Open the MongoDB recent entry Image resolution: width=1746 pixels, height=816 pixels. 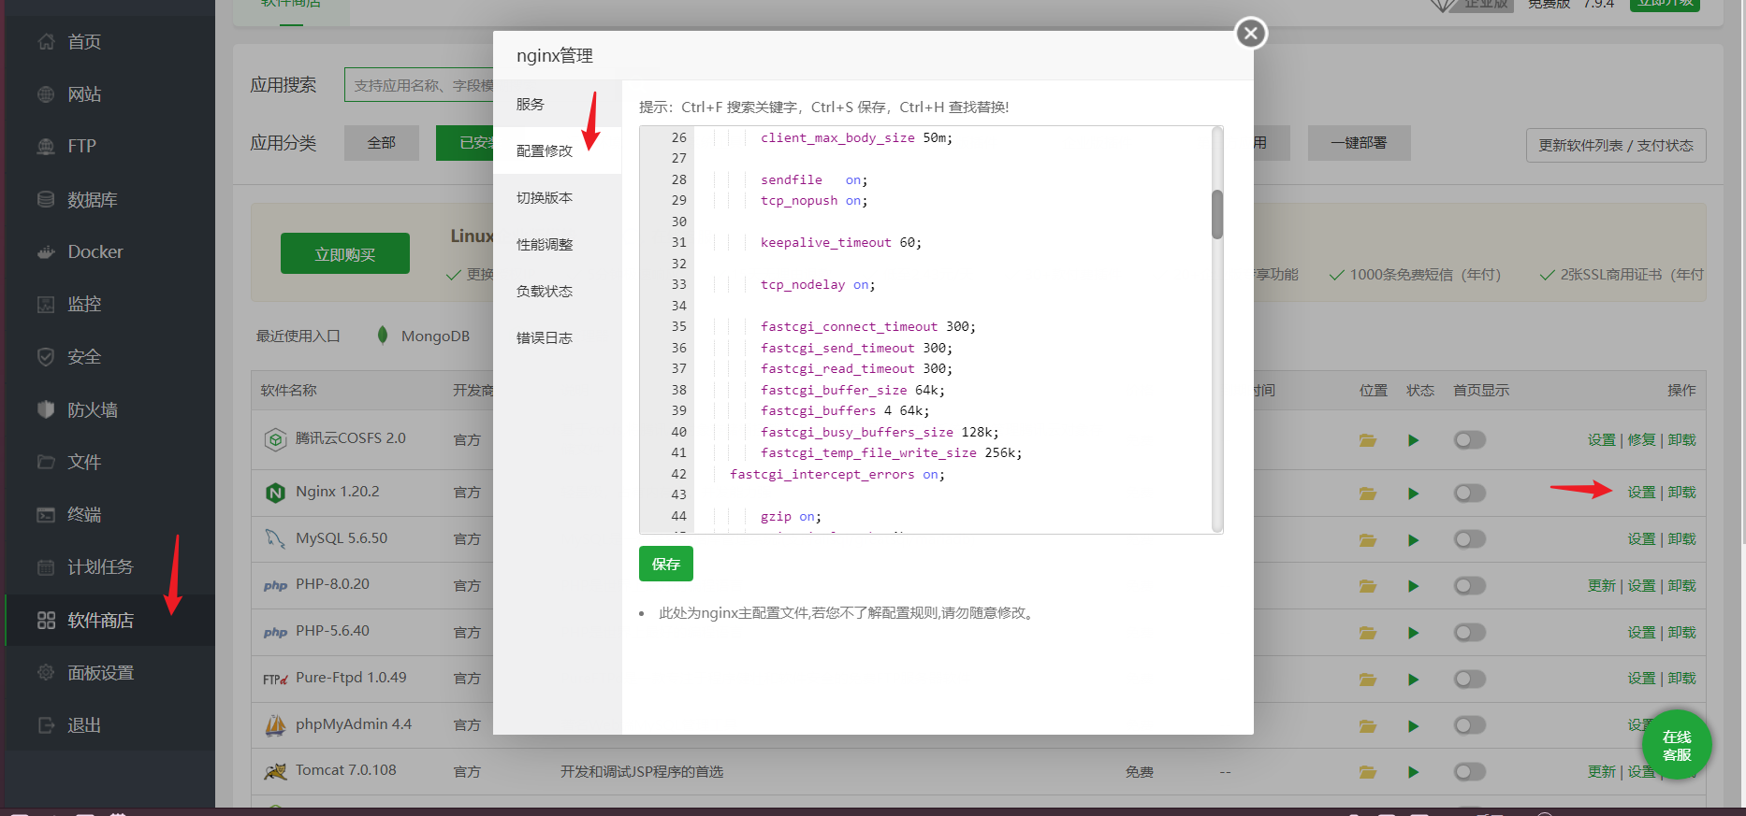[423, 336]
